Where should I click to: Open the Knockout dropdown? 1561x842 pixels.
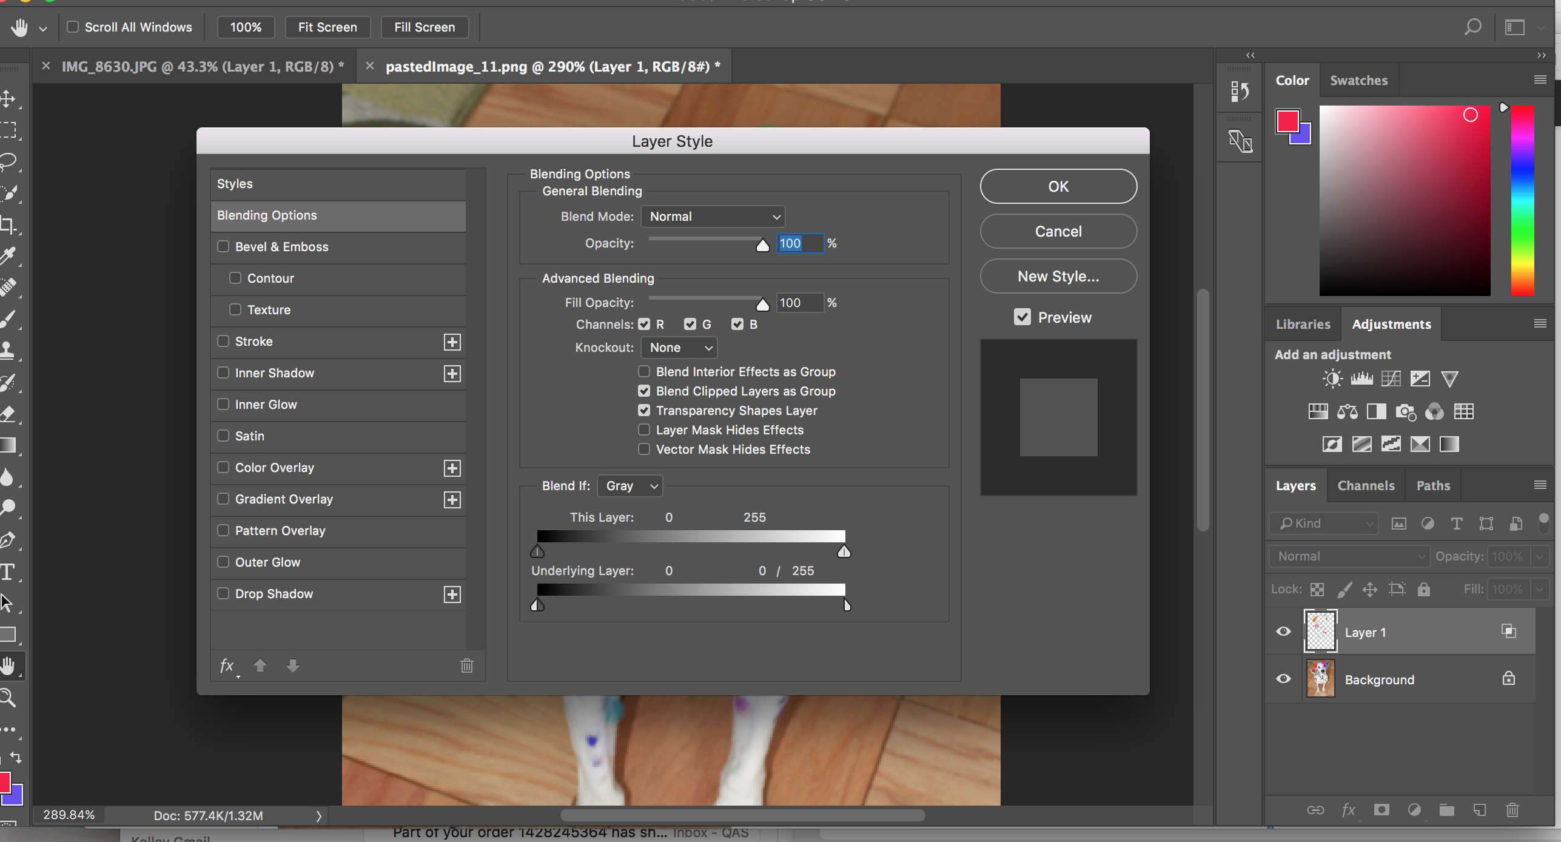tap(679, 348)
